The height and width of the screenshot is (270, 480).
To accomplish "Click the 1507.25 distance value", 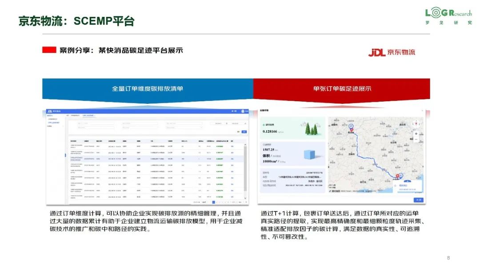I will pyautogui.click(x=268, y=150).
